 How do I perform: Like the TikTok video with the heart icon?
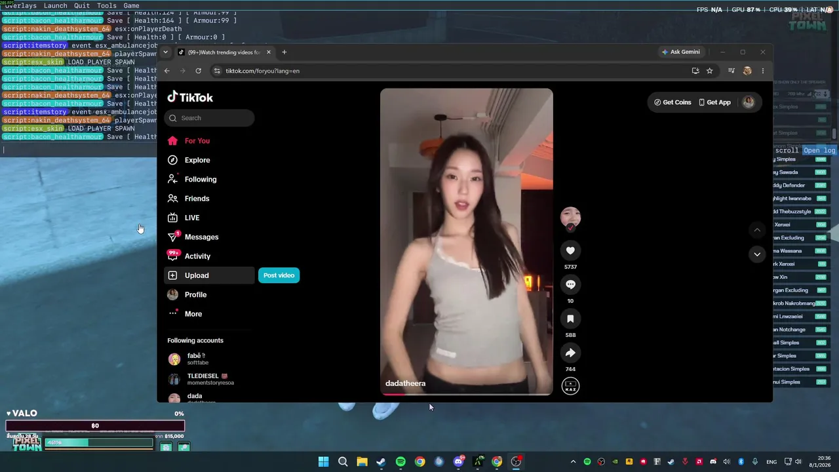point(570,250)
